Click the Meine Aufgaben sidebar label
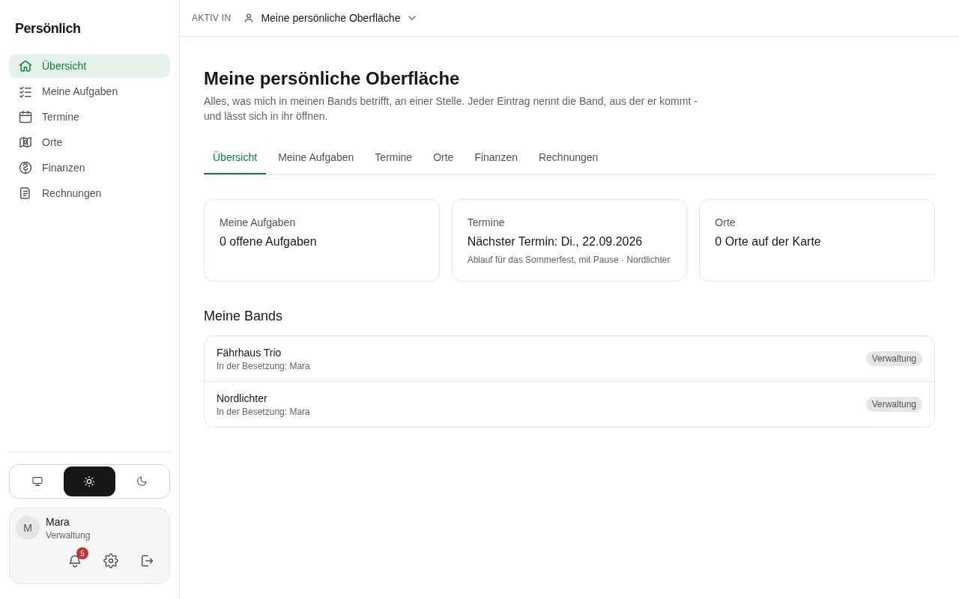This screenshot has height=599, width=959. tap(79, 91)
